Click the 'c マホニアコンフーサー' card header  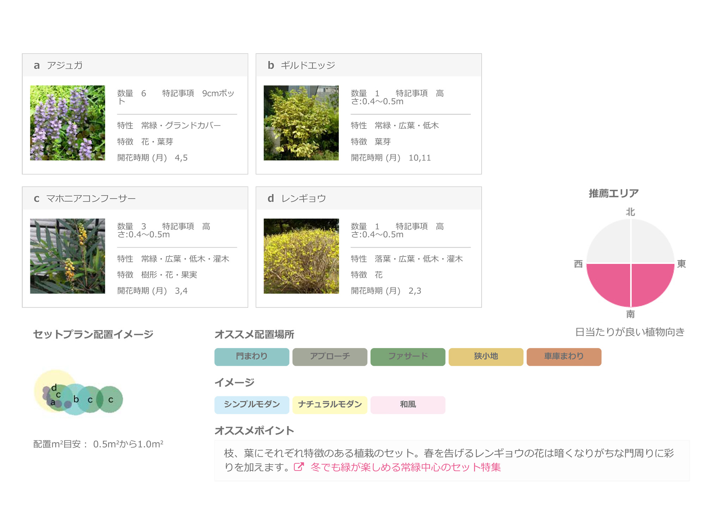[135, 198]
